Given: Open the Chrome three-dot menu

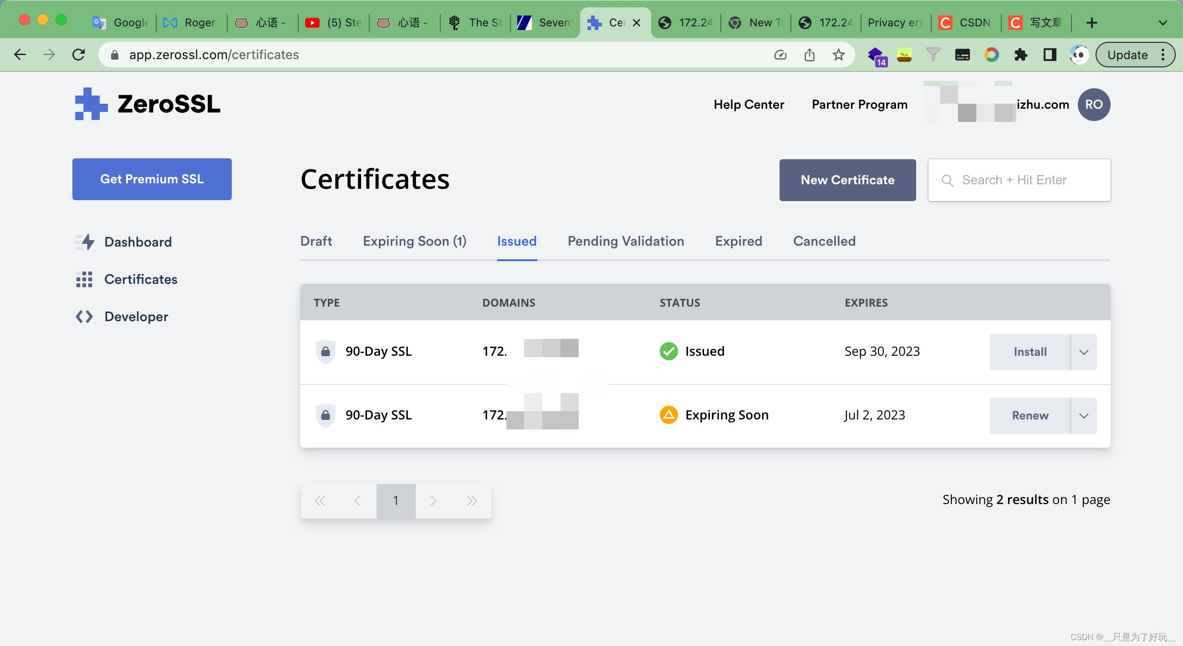Looking at the screenshot, I should coord(1163,55).
